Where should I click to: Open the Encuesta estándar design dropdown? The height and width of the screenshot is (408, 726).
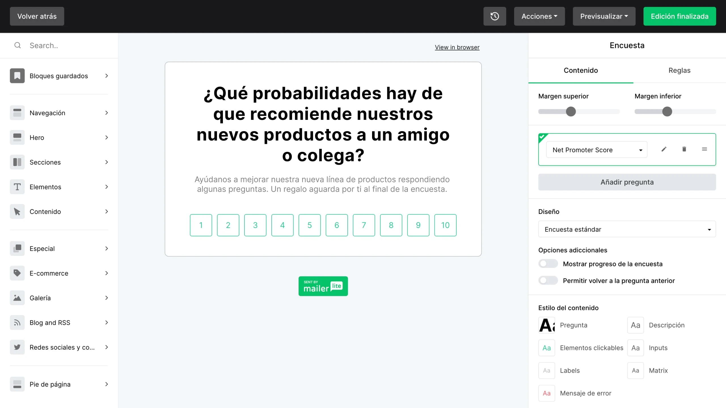[627, 229]
